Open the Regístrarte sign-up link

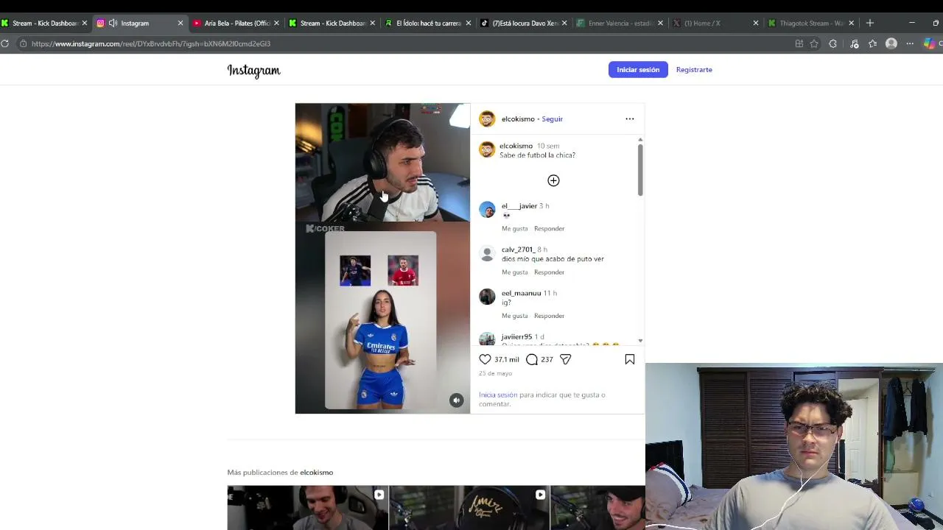tap(694, 69)
